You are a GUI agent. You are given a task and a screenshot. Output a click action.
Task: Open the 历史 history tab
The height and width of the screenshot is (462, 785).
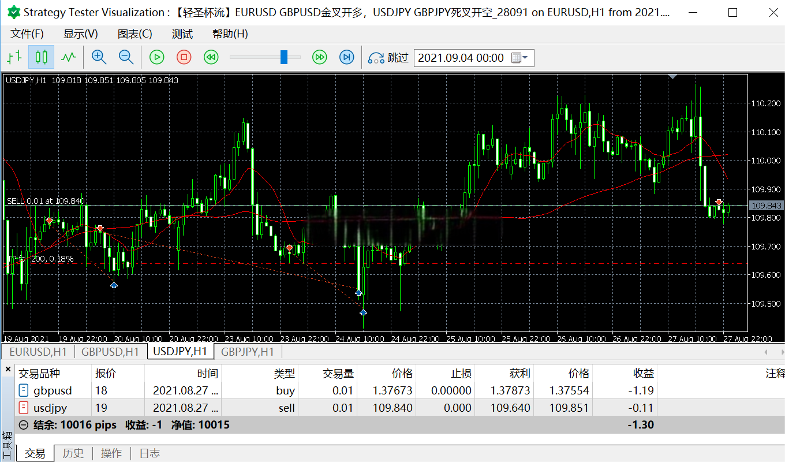73,453
